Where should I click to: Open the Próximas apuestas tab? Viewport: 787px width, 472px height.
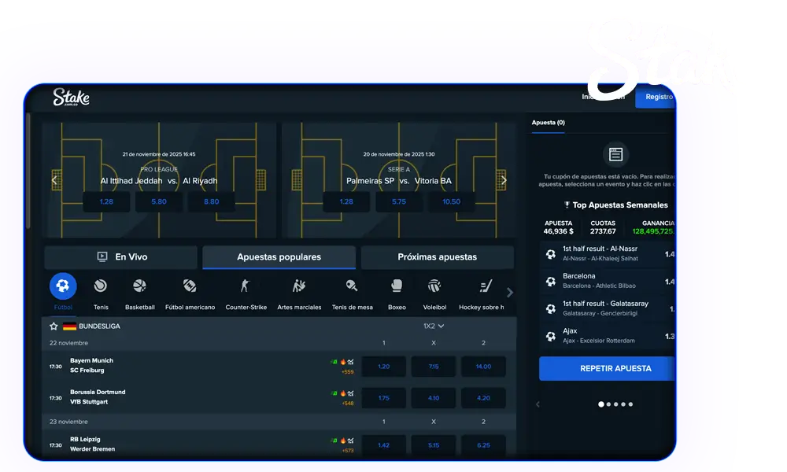(437, 257)
